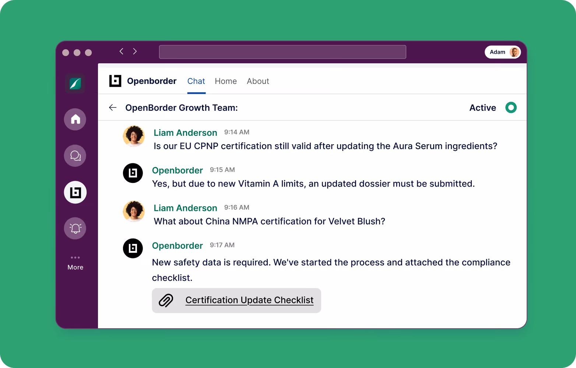Screen dimensions: 576x368
Task: Click Liam Anderson's name at 9:16 AM
Action: 185,208
